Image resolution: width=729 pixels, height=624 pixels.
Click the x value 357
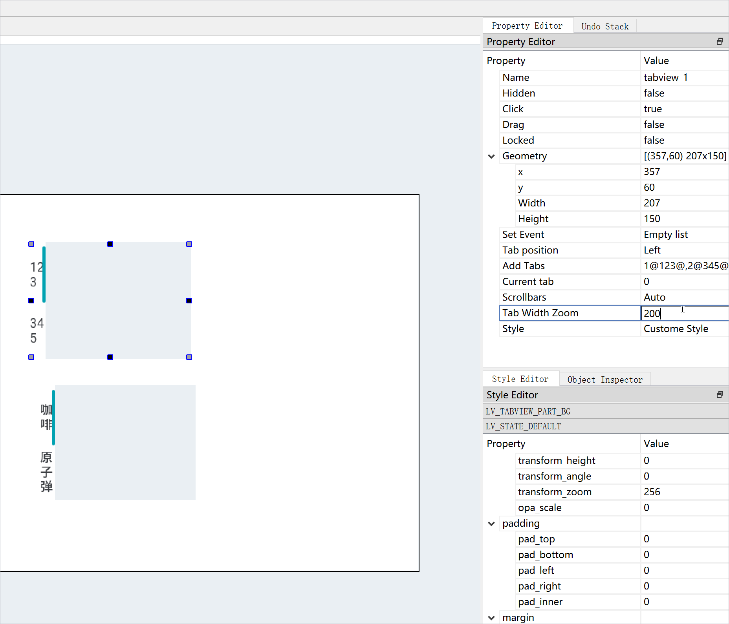coord(685,172)
